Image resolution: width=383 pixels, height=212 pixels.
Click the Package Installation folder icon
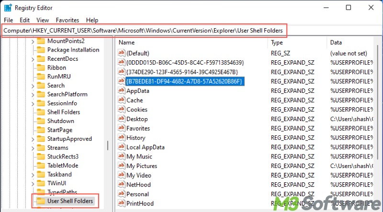[41, 50]
